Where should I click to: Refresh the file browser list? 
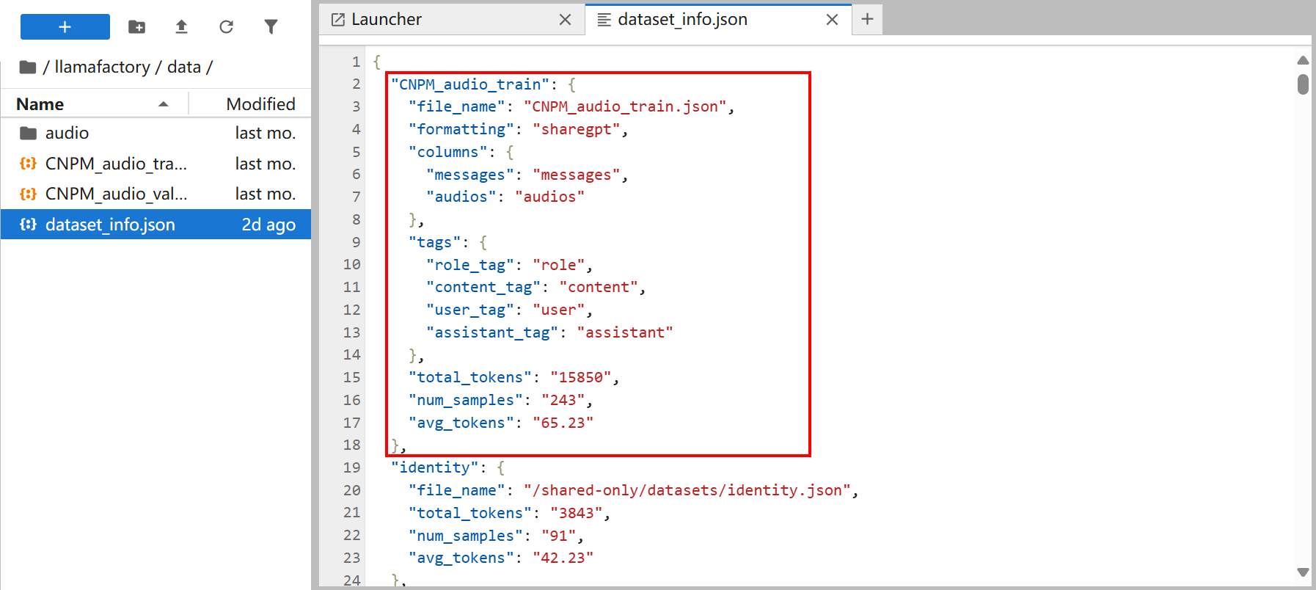pyautogui.click(x=226, y=27)
